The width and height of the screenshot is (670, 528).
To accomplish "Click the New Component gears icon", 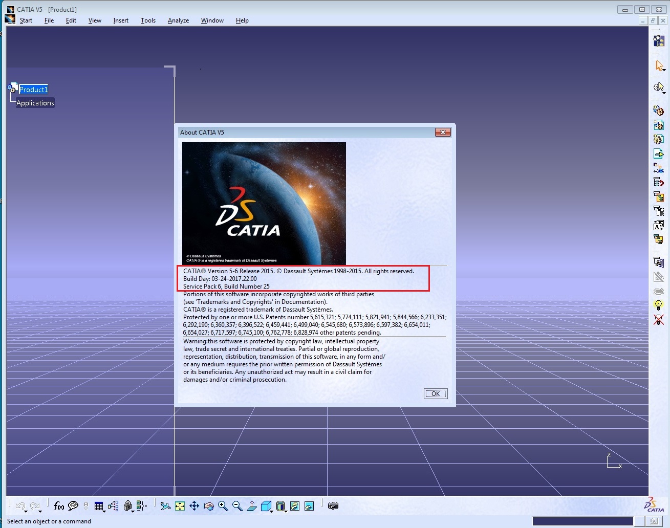I will click(x=659, y=111).
